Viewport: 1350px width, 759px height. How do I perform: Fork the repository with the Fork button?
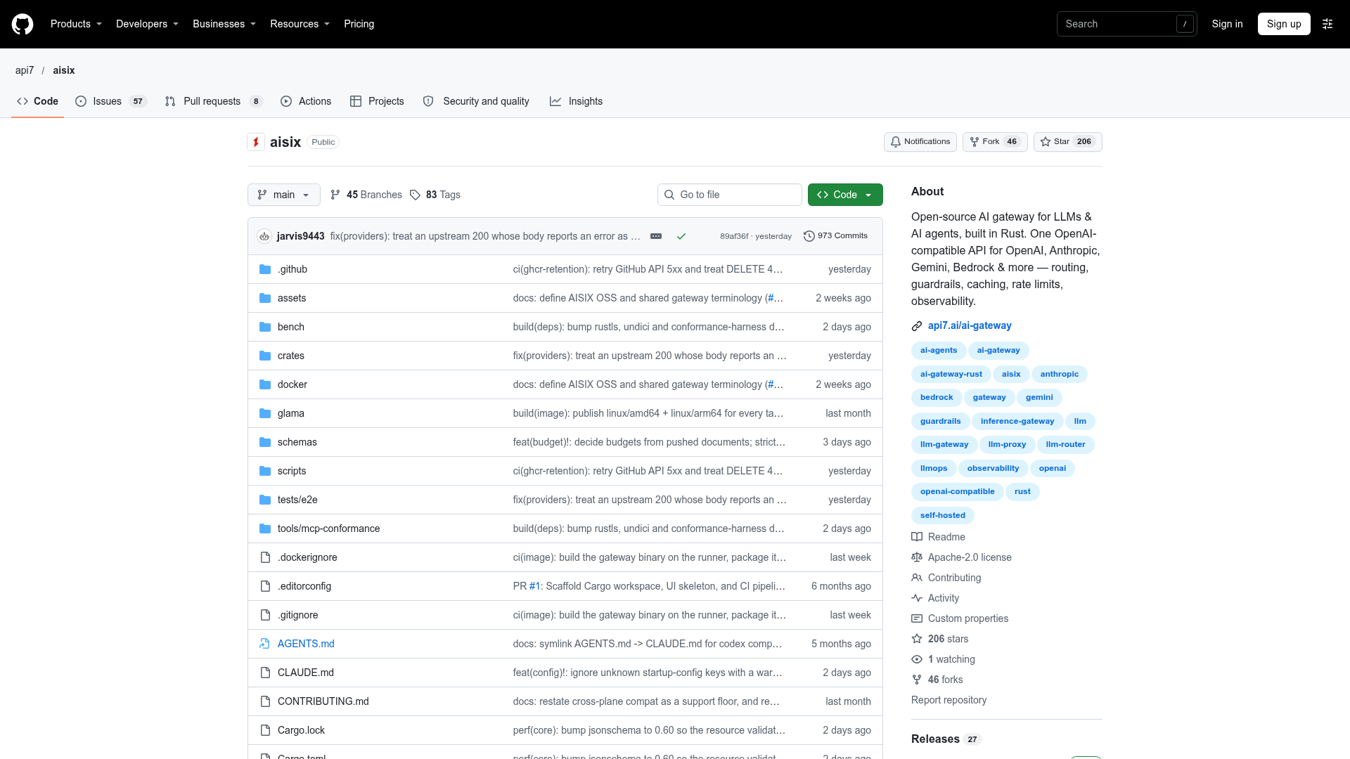tap(995, 142)
